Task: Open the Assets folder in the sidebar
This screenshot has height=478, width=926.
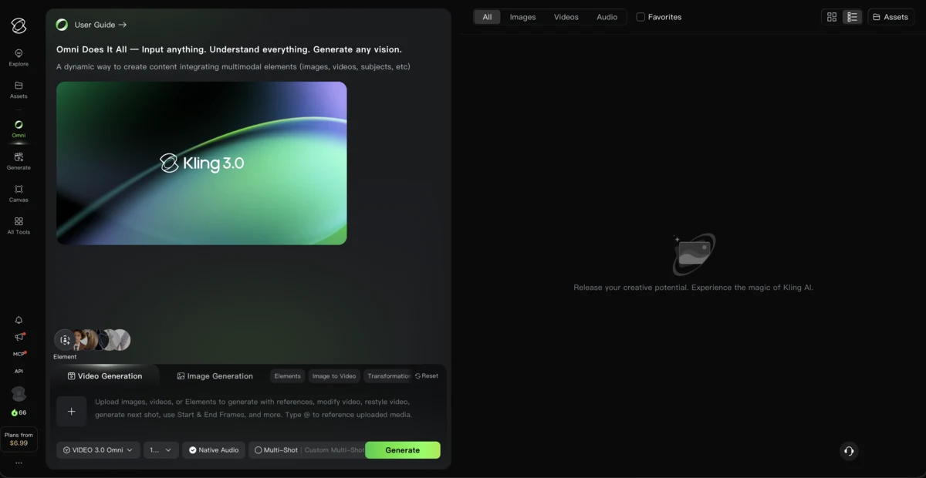Action: 19,90
